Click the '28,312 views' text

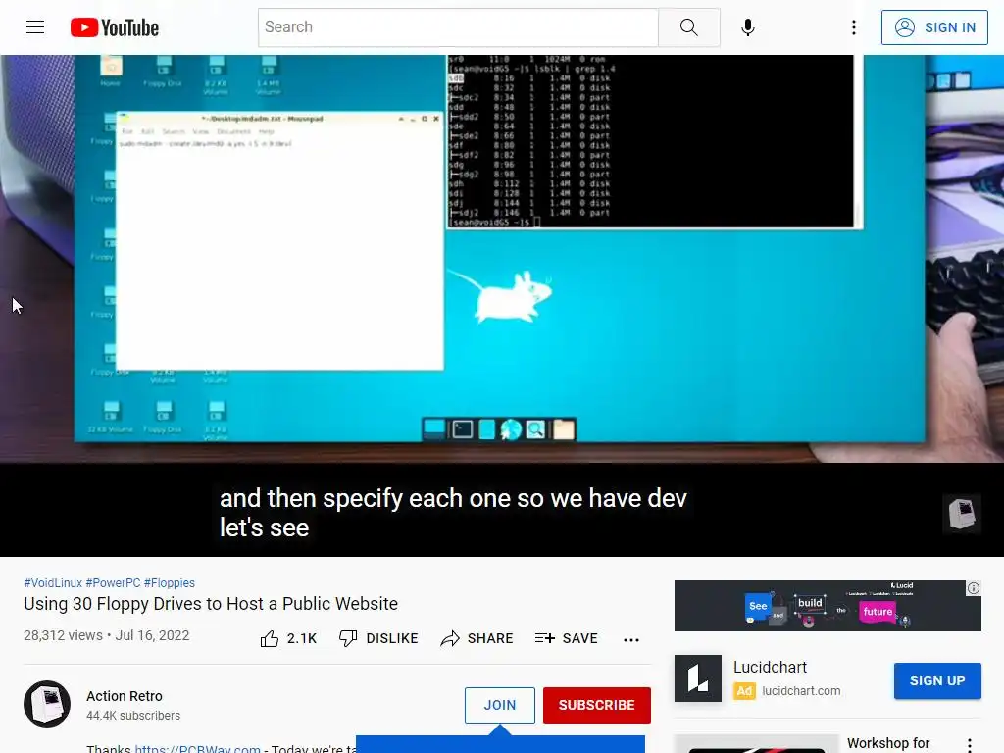(x=63, y=635)
